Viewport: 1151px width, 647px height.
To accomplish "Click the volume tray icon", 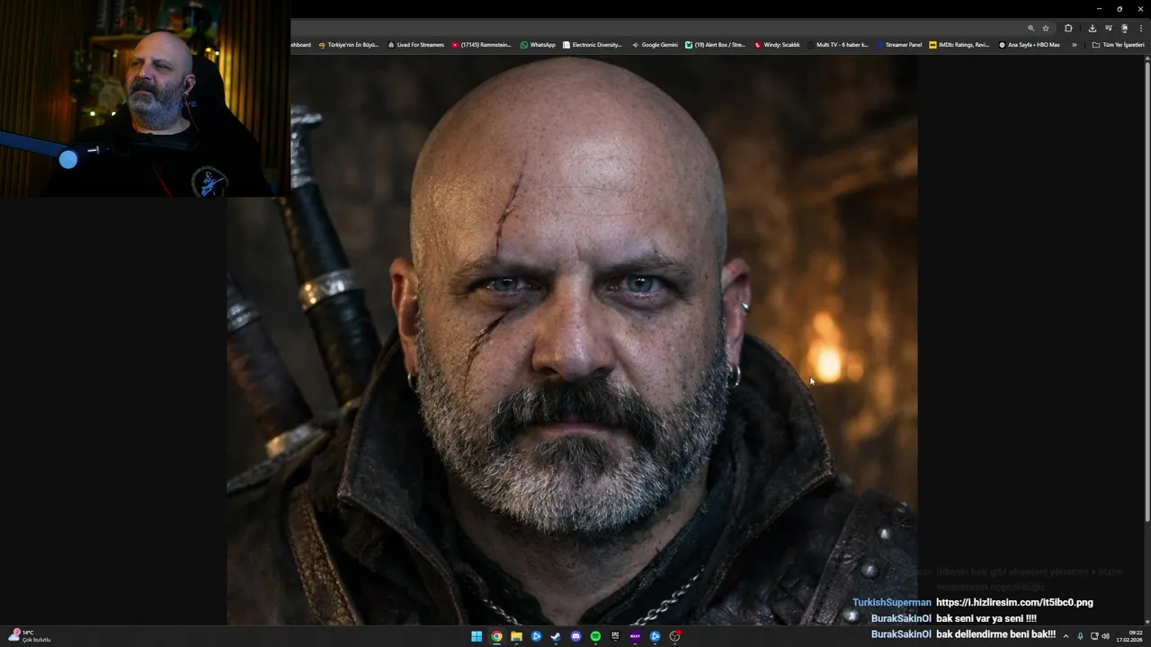I will tap(1105, 636).
